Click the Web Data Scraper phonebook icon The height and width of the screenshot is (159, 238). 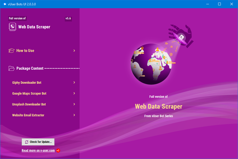(x=12, y=27)
